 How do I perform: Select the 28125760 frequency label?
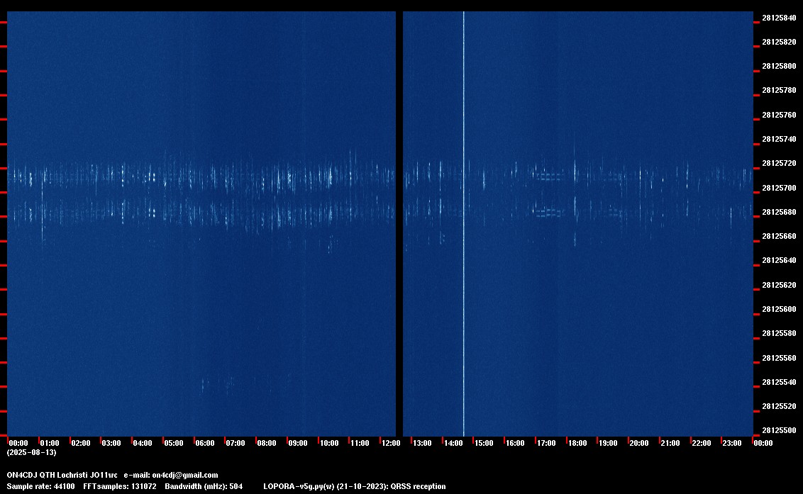coord(779,116)
